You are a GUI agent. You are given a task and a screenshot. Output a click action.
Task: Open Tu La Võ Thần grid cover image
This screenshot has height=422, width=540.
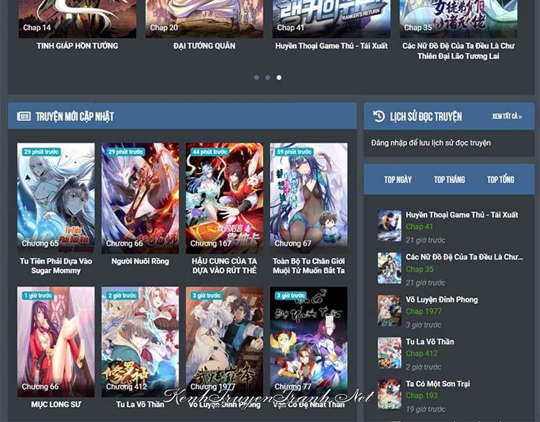tap(140, 342)
